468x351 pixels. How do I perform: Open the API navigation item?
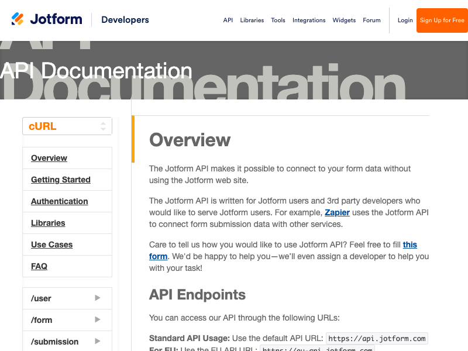click(228, 20)
